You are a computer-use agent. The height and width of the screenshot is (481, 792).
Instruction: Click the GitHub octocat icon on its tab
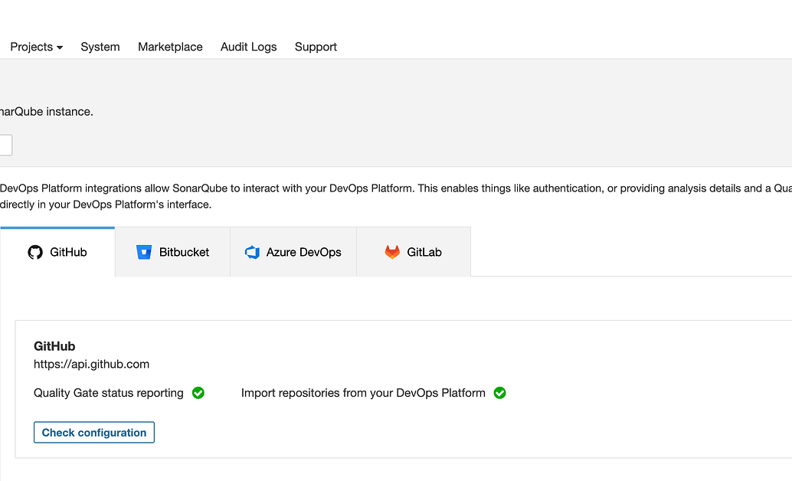[x=34, y=251]
